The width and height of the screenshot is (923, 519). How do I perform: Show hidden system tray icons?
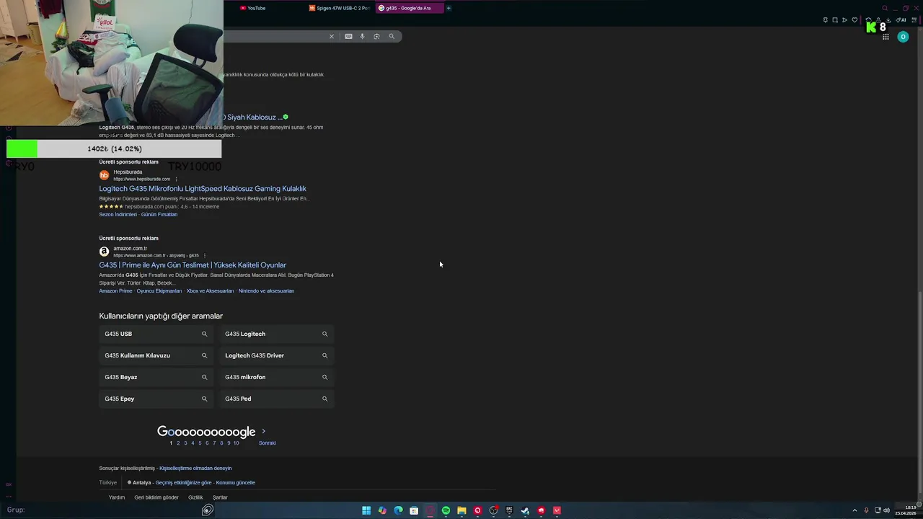[x=854, y=510]
